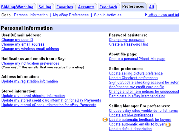This screenshot has width=179, height=132.
Task: Open Update default description
Action: (x=130, y=129)
